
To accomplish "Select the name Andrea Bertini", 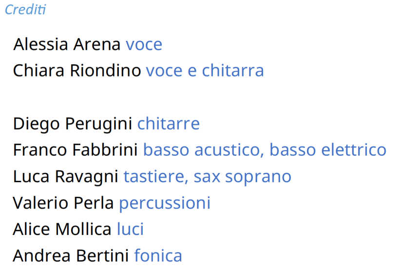I will coord(71,255).
